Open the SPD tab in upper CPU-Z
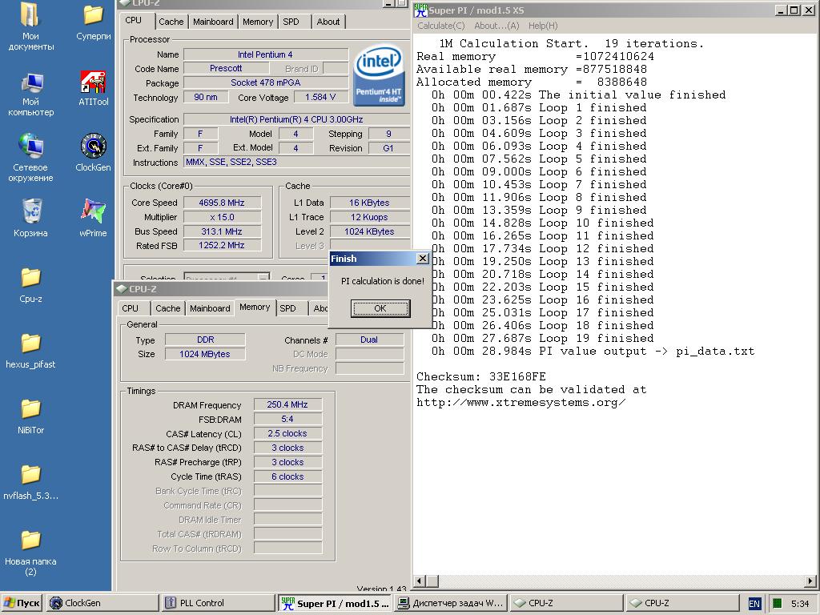 (x=291, y=22)
